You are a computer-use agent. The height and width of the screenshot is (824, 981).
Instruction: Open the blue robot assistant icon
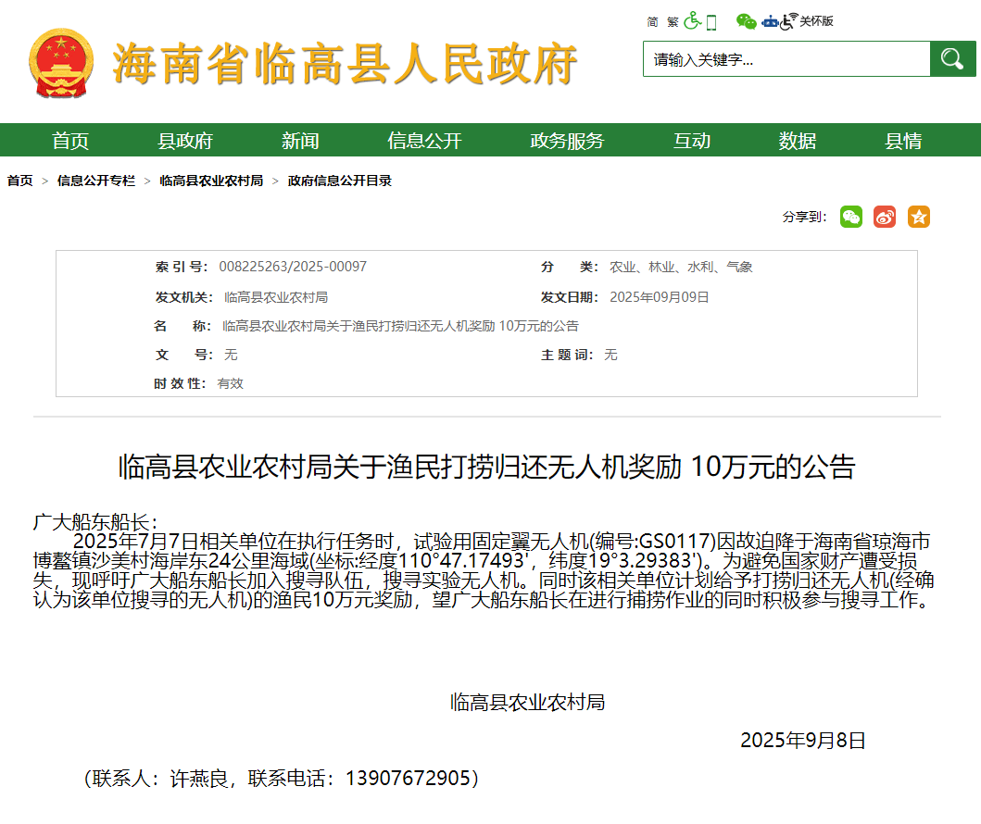(x=770, y=21)
